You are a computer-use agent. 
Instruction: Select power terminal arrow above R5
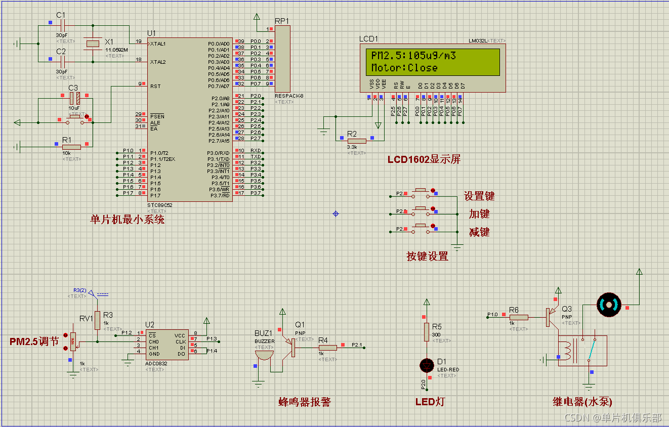tap(427, 302)
